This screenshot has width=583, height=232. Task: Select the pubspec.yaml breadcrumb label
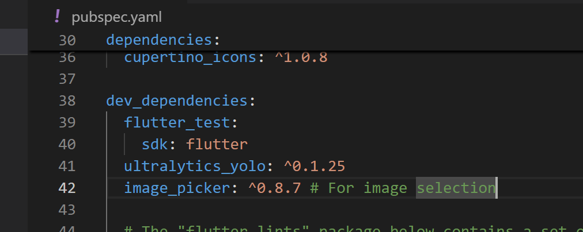(116, 17)
